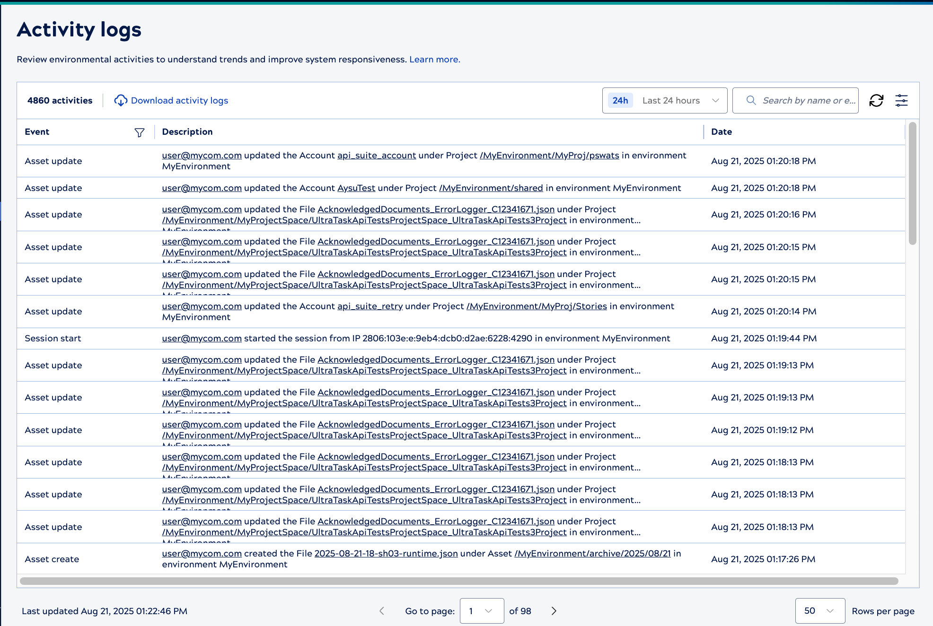The height and width of the screenshot is (626, 933).
Task: Open the Go to page dropdown
Action: click(x=481, y=611)
